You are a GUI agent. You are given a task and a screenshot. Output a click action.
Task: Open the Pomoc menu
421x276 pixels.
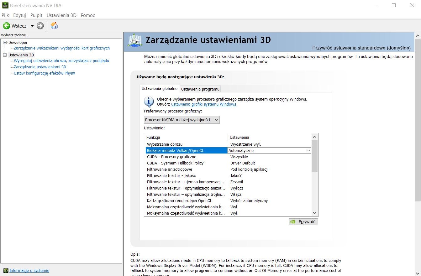(88, 15)
